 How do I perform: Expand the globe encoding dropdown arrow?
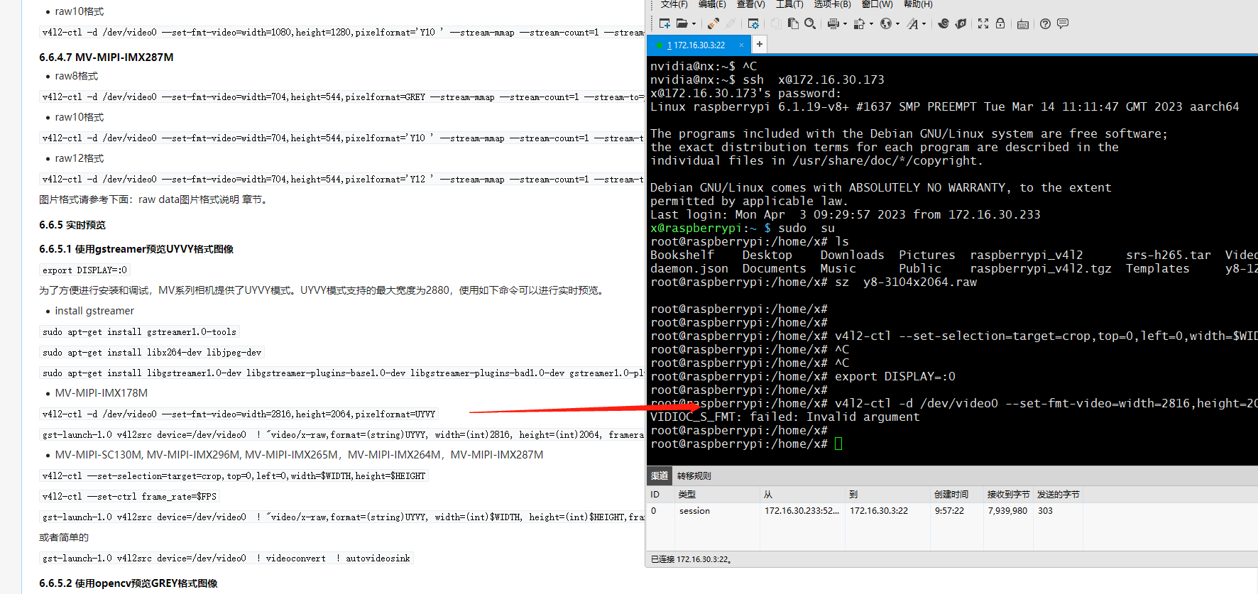(x=897, y=24)
